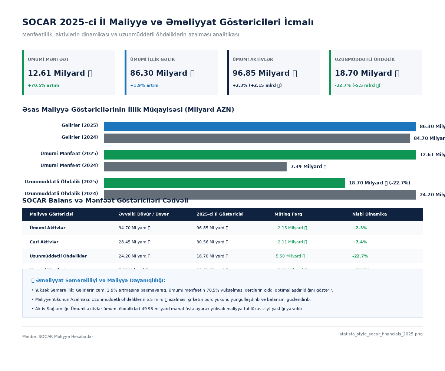Click the "+2.3% (+2.15 mlrd)" change note

257,86
